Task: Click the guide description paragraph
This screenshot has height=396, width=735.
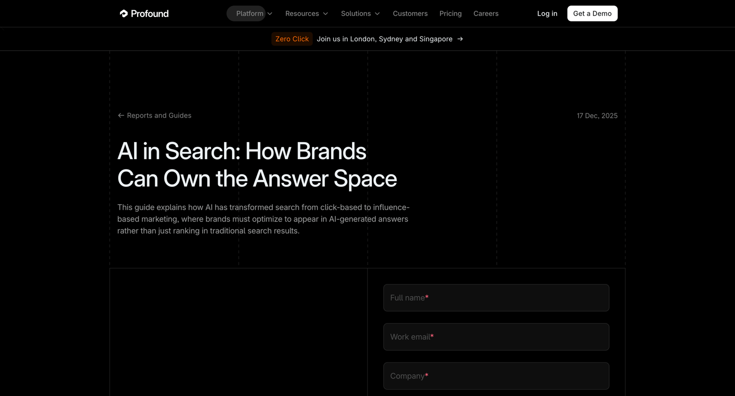Action: (263, 219)
